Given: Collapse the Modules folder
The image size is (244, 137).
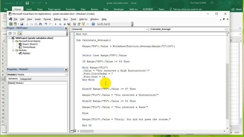Looking at the screenshot, I should tap(13, 50).
